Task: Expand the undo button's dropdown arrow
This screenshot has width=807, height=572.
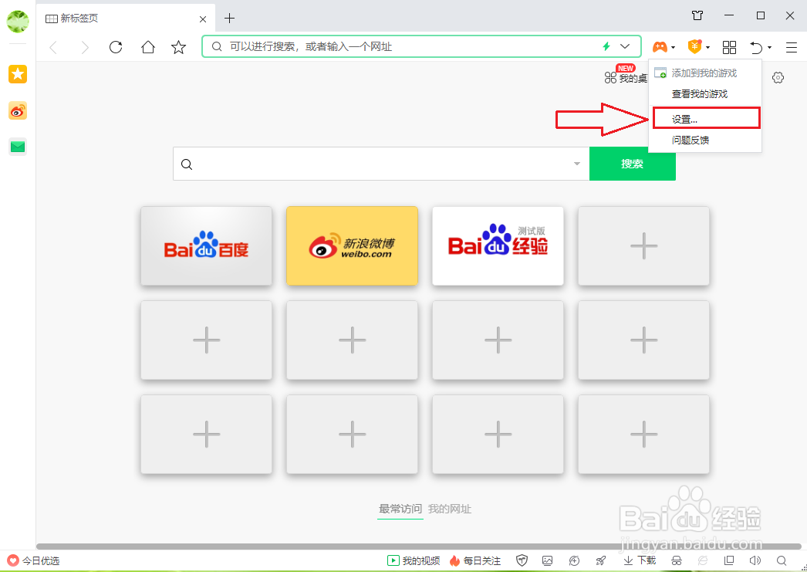Action: (x=770, y=47)
